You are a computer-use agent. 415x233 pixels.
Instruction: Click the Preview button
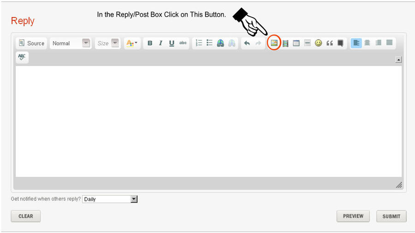click(353, 216)
